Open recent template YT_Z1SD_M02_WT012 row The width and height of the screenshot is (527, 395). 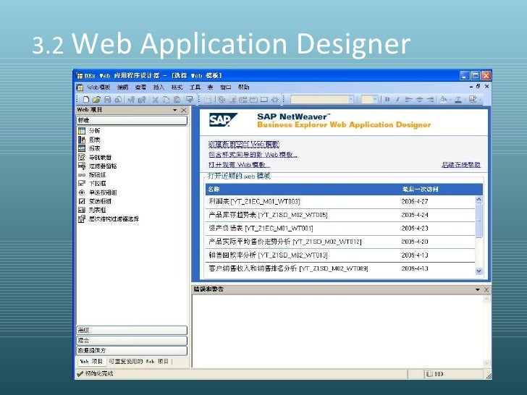coord(340,242)
